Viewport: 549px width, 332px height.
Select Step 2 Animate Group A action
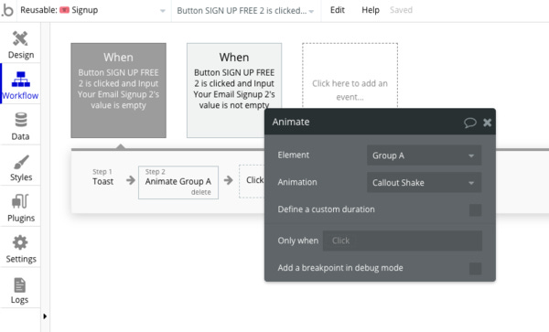click(x=178, y=182)
